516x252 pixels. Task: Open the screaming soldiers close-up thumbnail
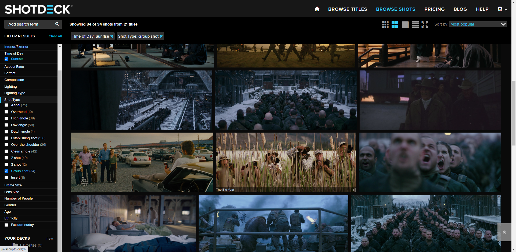click(430, 162)
